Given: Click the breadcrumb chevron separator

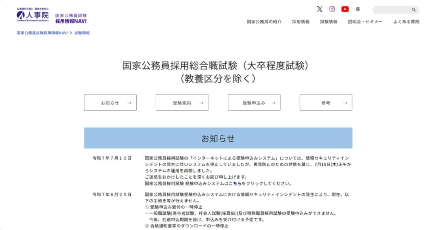Looking at the screenshot, I should pos(71,33).
